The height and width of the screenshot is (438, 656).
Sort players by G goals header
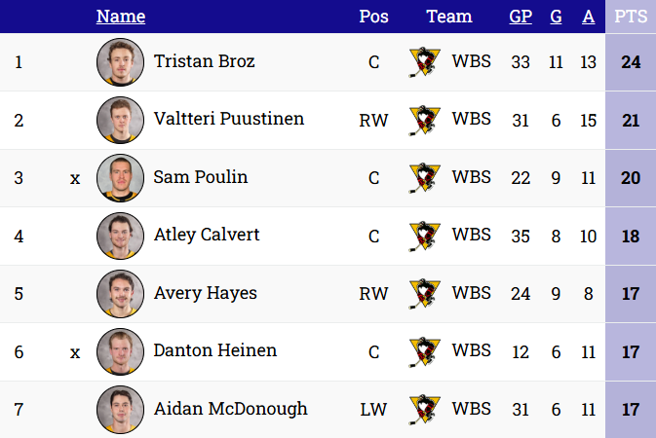pyautogui.click(x=556, y=17)
